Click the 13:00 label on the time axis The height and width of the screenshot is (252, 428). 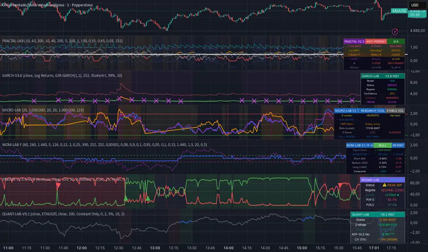pos(155,248)
